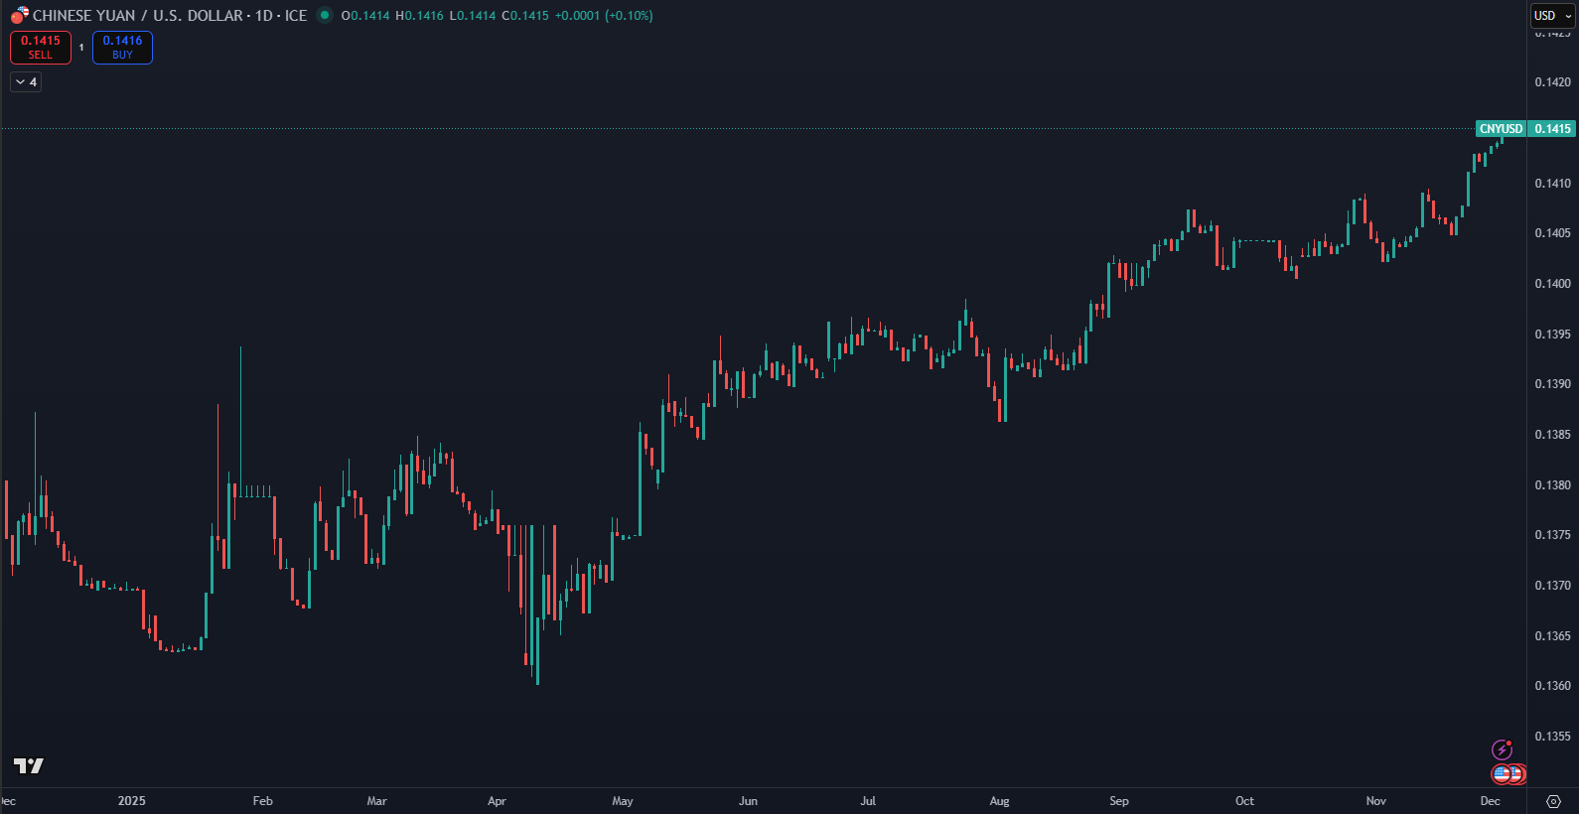Image resolution: width=1579 pixels, height=814 pixels.
Task: Click the 0.1410 price scale label
Action: pyautogui.click(x=1553, y=184)
